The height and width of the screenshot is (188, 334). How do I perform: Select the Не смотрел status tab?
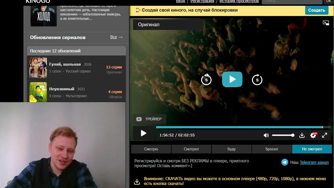point(312,149)
